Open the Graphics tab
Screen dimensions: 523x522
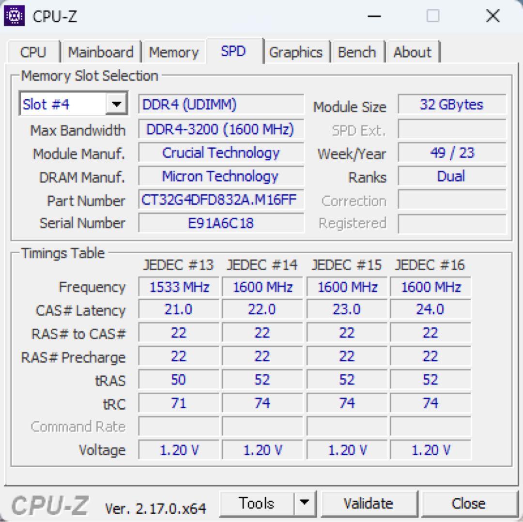click(x=297, y=52)
